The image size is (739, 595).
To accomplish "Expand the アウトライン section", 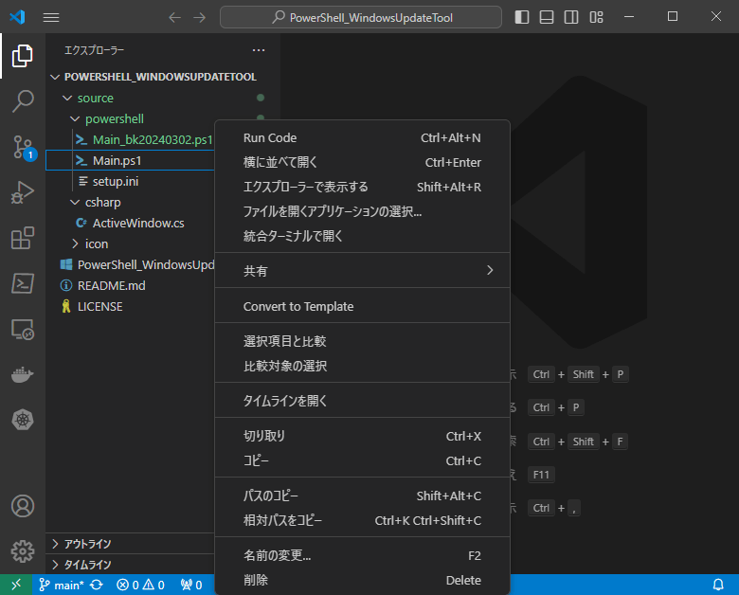I will click(x=130, y=544).
